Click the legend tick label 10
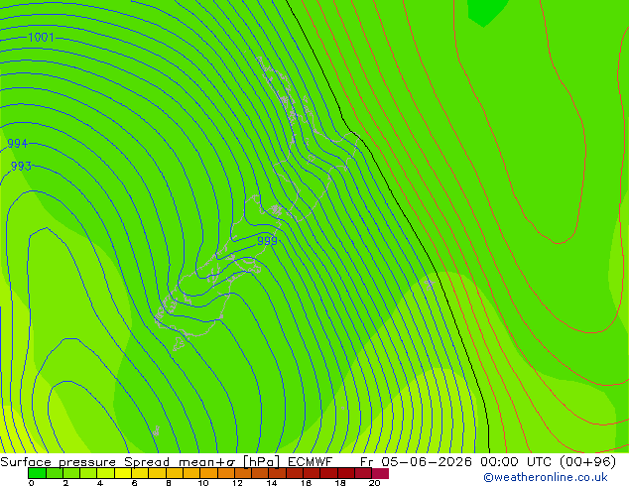This screenshot has height=486, width=629. (203, 483)
